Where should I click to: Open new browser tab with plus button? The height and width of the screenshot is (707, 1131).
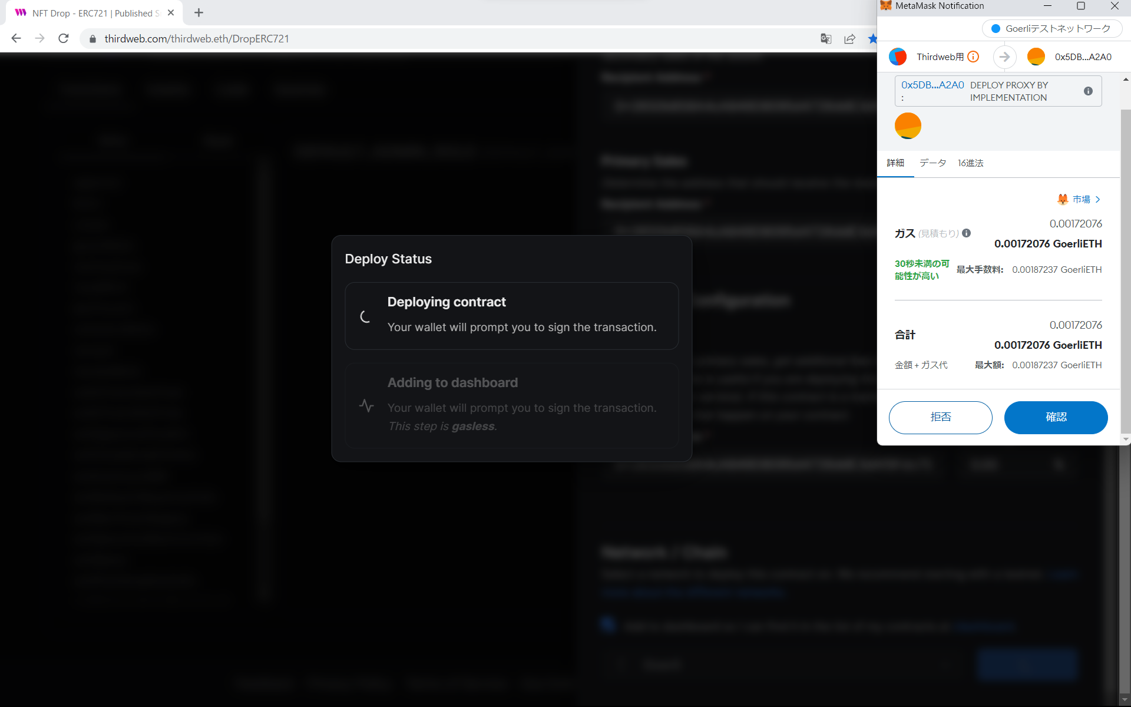point(199,13)
